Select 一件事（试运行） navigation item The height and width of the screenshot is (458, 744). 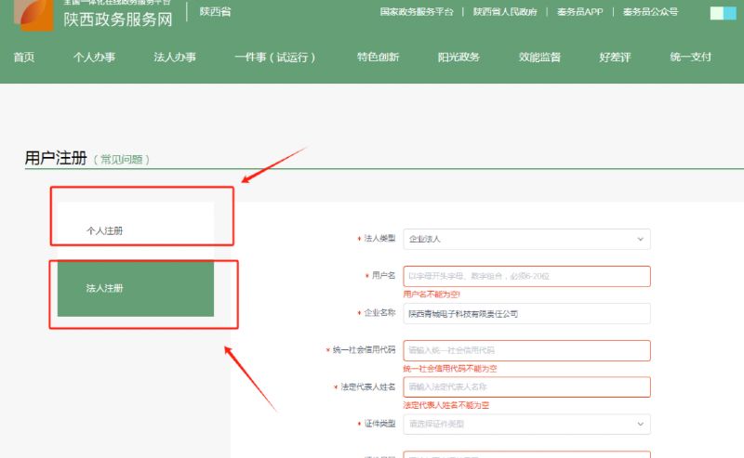[276, 58]
